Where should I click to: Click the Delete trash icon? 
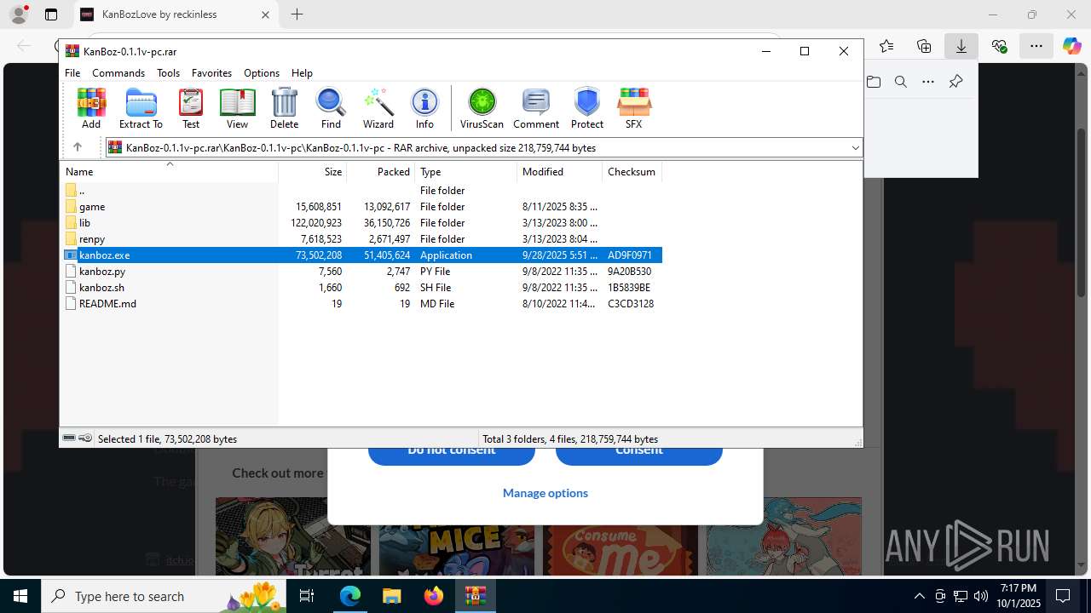[x=284, y=108]
